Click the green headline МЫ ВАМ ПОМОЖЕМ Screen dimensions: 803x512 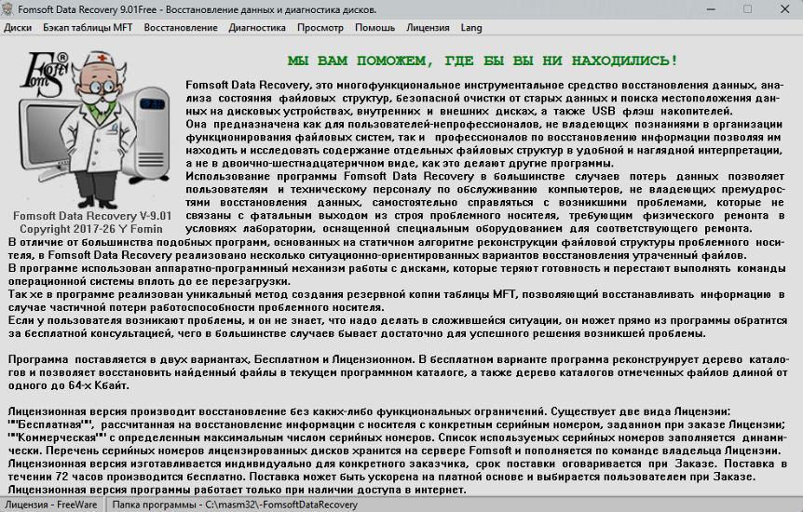pos(483,61)
